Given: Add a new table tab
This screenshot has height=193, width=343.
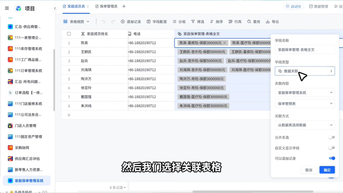Looking at the screenshot, I should click(x=124, y=6).
